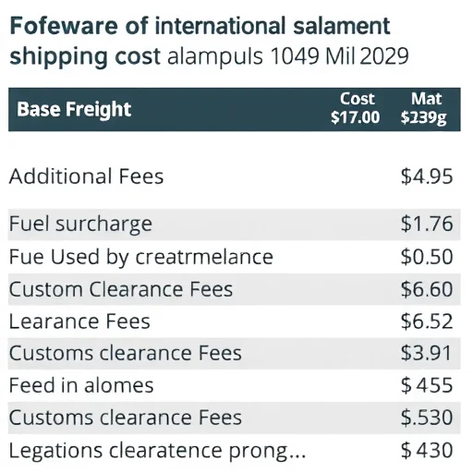Image resolution: width=473 pixels, height=473 pixels.
Task: Click the $6.60 amount
Action: click(427, 289)
